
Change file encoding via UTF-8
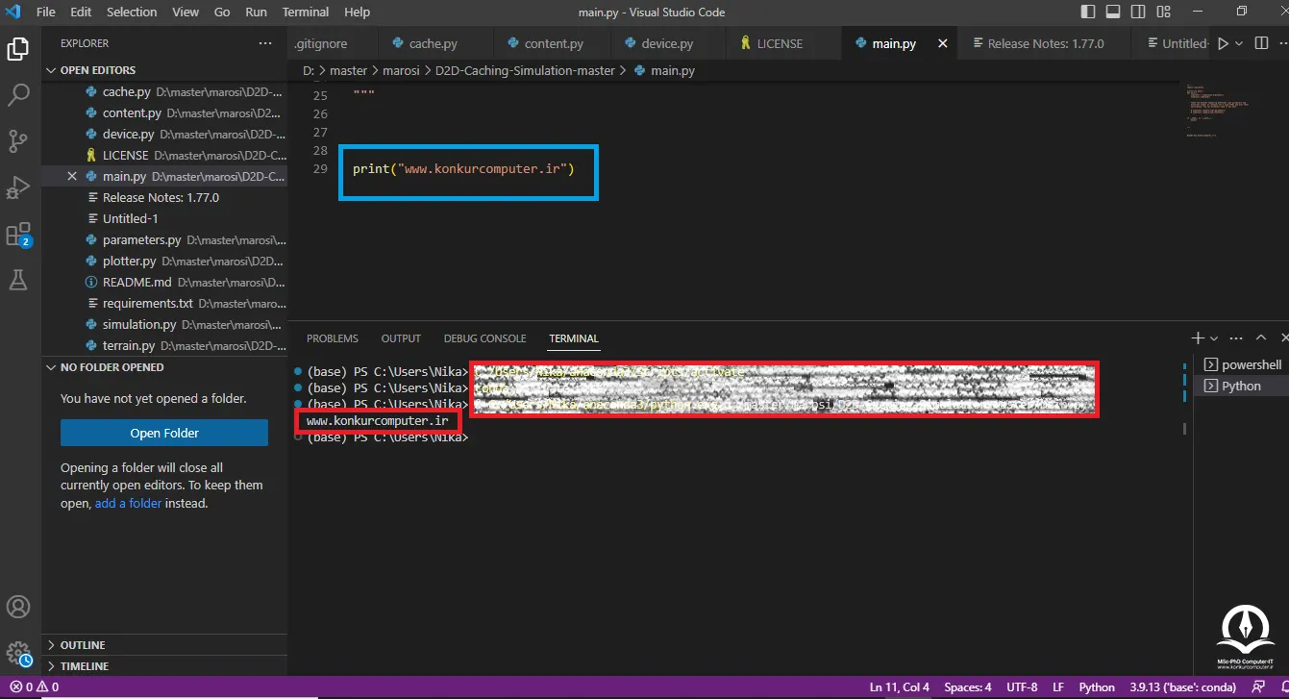1022,687
